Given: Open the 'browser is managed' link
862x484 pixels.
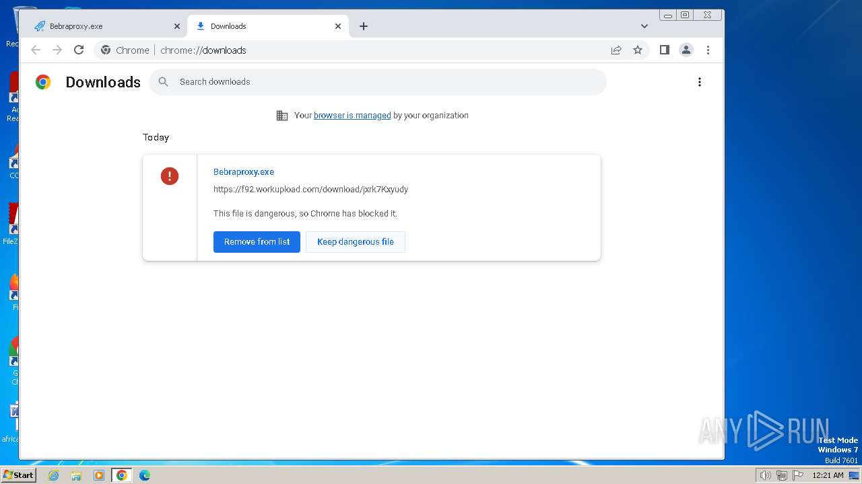Looking at the screenshot, I should 352,116.
